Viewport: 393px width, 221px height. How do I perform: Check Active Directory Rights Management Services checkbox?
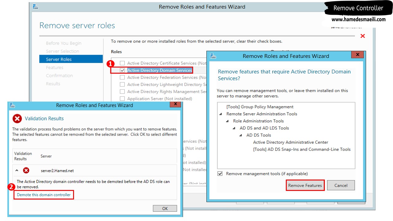pos(122,91)
